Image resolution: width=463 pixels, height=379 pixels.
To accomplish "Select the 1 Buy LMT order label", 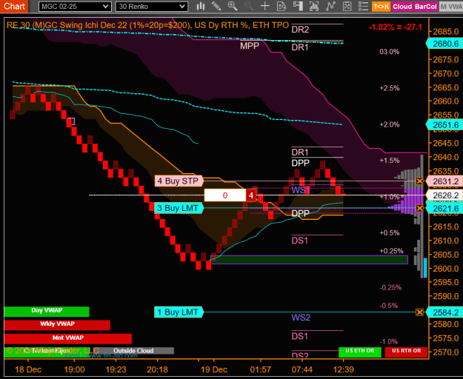I will (x=179, y=312).
